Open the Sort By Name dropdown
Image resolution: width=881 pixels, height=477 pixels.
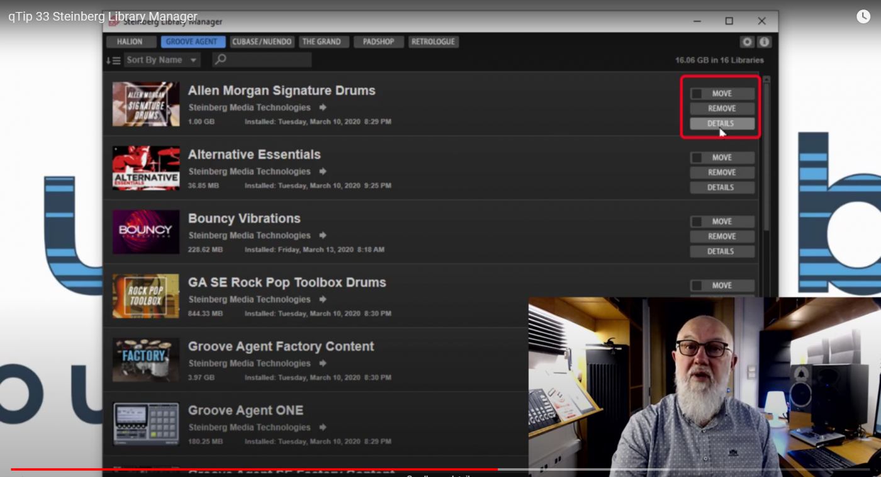(162, 60)
